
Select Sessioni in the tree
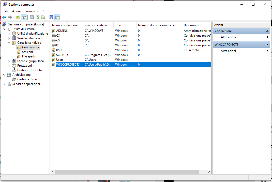tap(27, 52)
